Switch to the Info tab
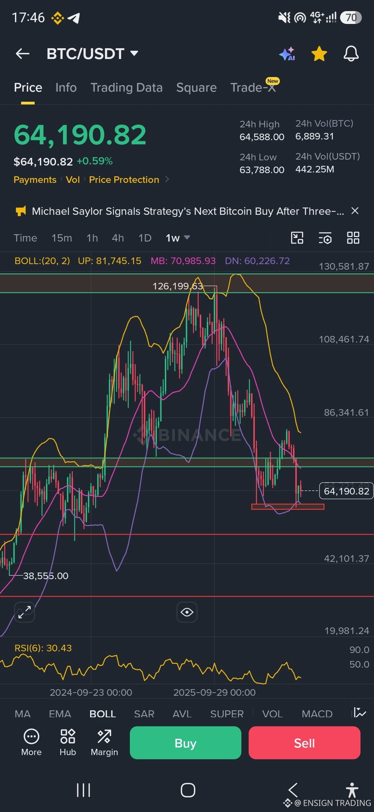 66,87
